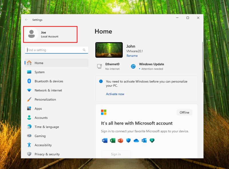Click in the Find a setting field

click(x=54, y=50)
